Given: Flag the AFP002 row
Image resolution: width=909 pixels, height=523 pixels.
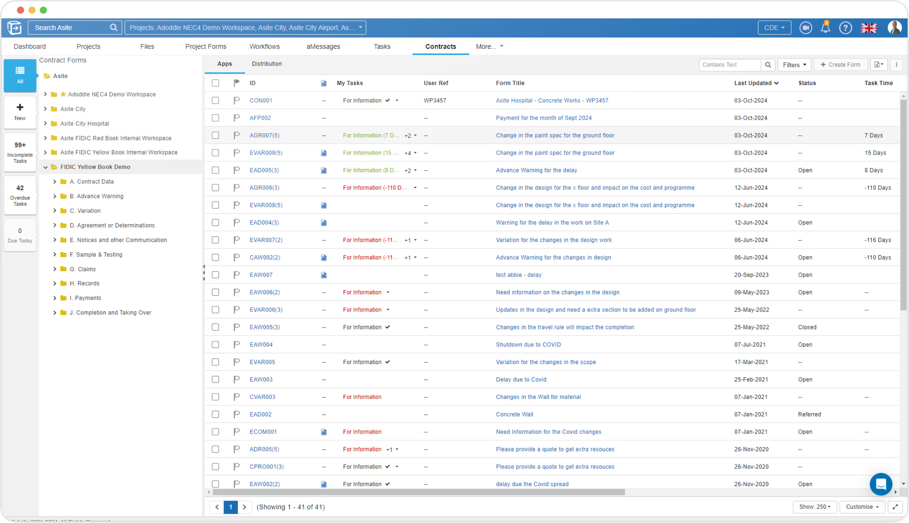Looking at the screenshot, I should [x=237, y=118].
